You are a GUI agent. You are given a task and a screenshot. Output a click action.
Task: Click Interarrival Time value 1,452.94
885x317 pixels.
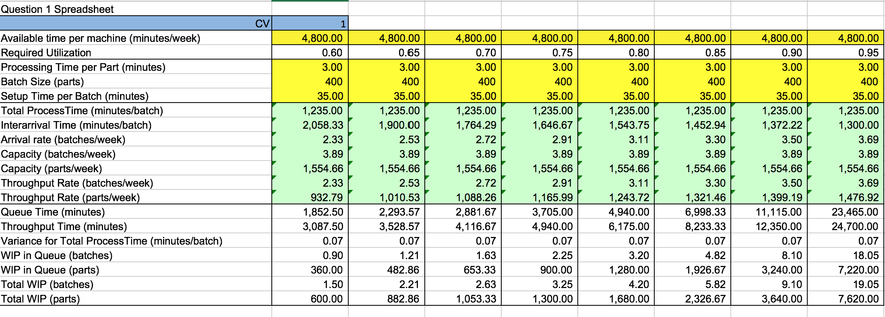tap(705, 125)
